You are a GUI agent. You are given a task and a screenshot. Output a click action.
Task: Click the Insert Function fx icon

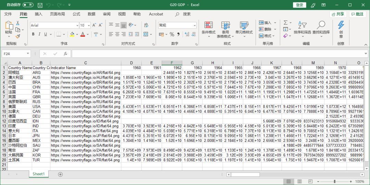65,54
